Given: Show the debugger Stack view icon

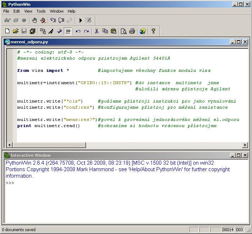Looking at the screenshot, I should (x=16, y=21).
